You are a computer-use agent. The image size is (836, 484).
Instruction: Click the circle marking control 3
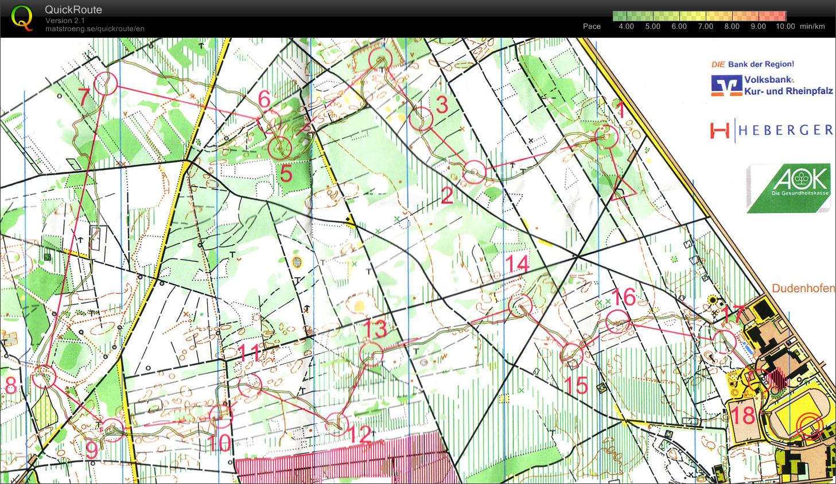click(x=421, y=119)
